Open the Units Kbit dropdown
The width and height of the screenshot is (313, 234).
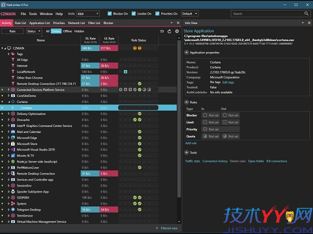(88, 13)
